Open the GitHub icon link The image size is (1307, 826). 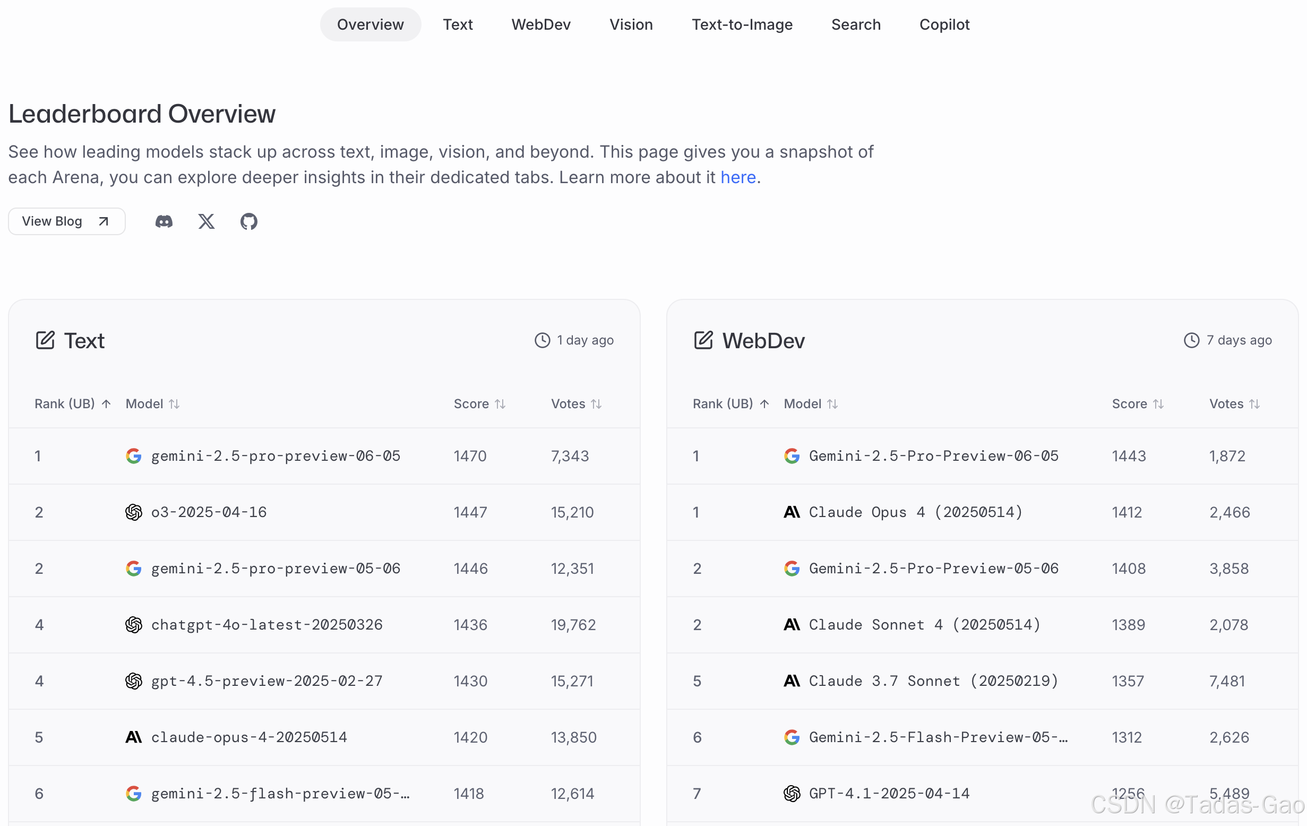248,221
